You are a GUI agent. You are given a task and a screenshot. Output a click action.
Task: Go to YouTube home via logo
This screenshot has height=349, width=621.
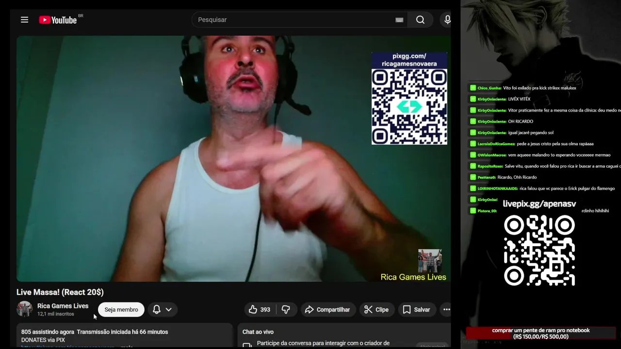coord(58,20)
